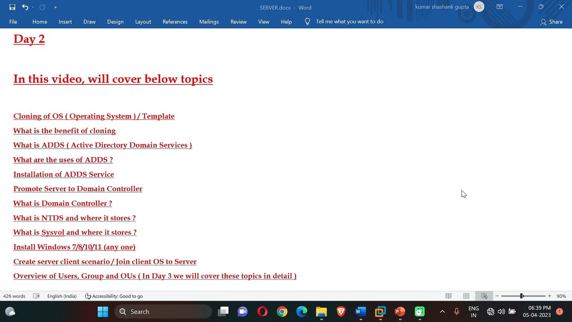Click line Cloning of OS ( Operating System ) / Template

tap(94, 116)
